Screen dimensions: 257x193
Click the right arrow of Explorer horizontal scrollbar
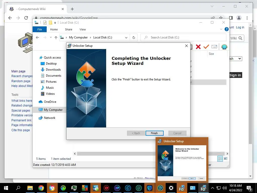227,154
